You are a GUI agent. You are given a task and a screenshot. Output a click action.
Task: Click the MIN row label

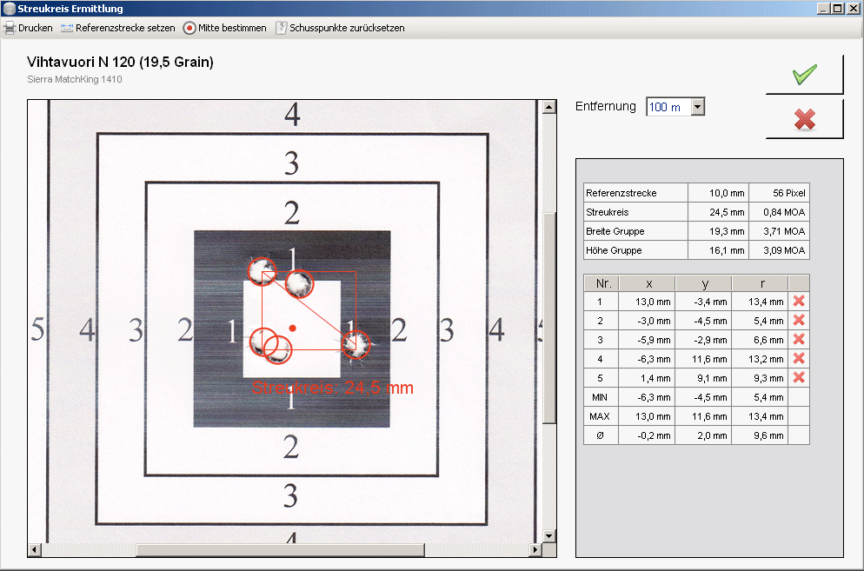(600, 397)
